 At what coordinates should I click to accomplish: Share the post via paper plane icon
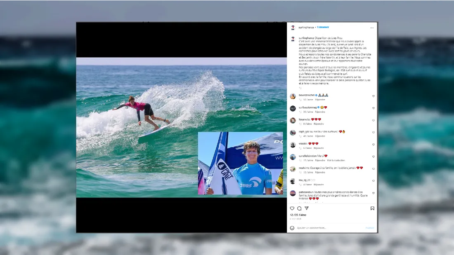306,208
